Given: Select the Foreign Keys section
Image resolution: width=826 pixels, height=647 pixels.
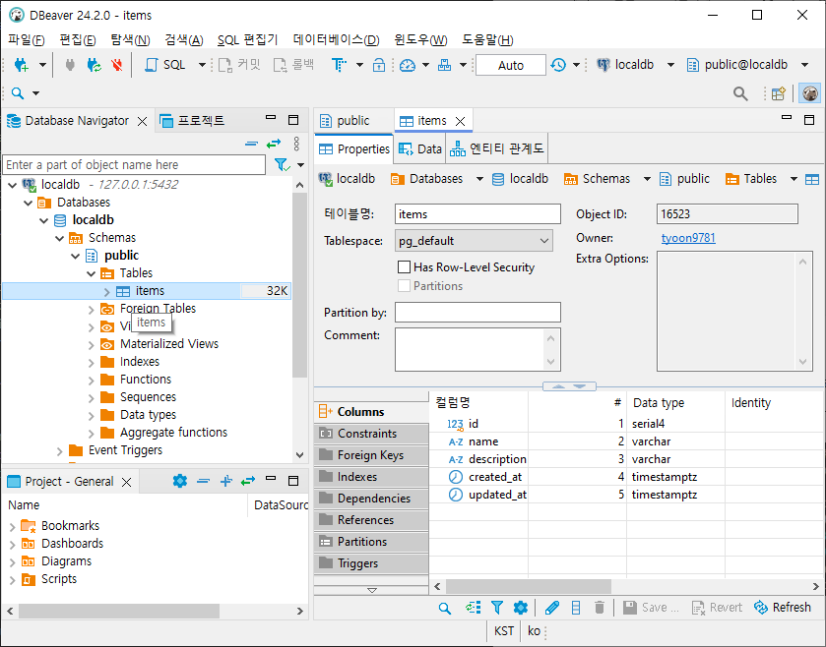Looking at the screenshot, I should click(x=371, y=455).
